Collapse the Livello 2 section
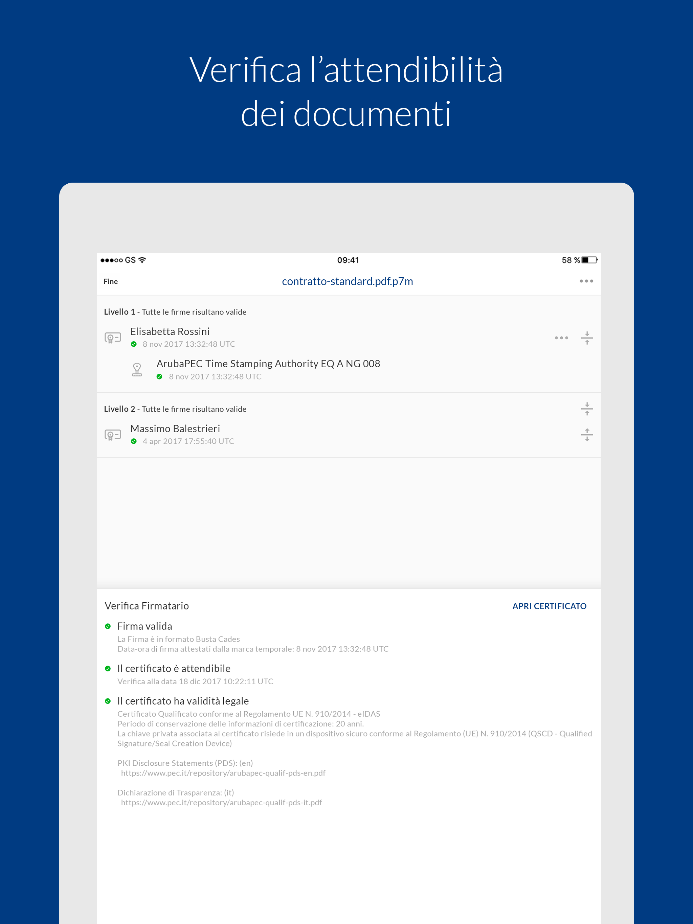The image size is (693, 924). (587, 409)
